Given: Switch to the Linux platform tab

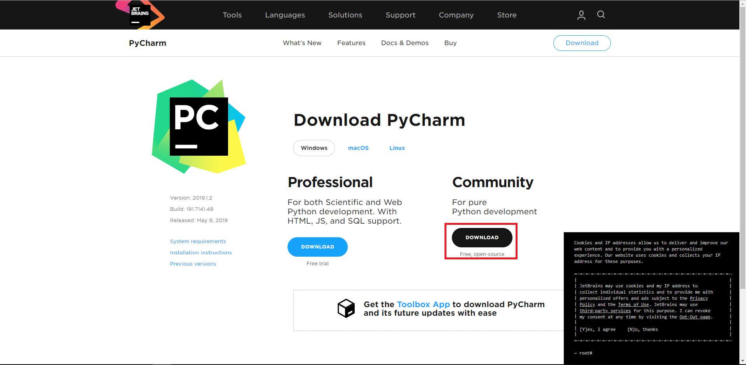Looking at the screenshot, I should point(397,148).
